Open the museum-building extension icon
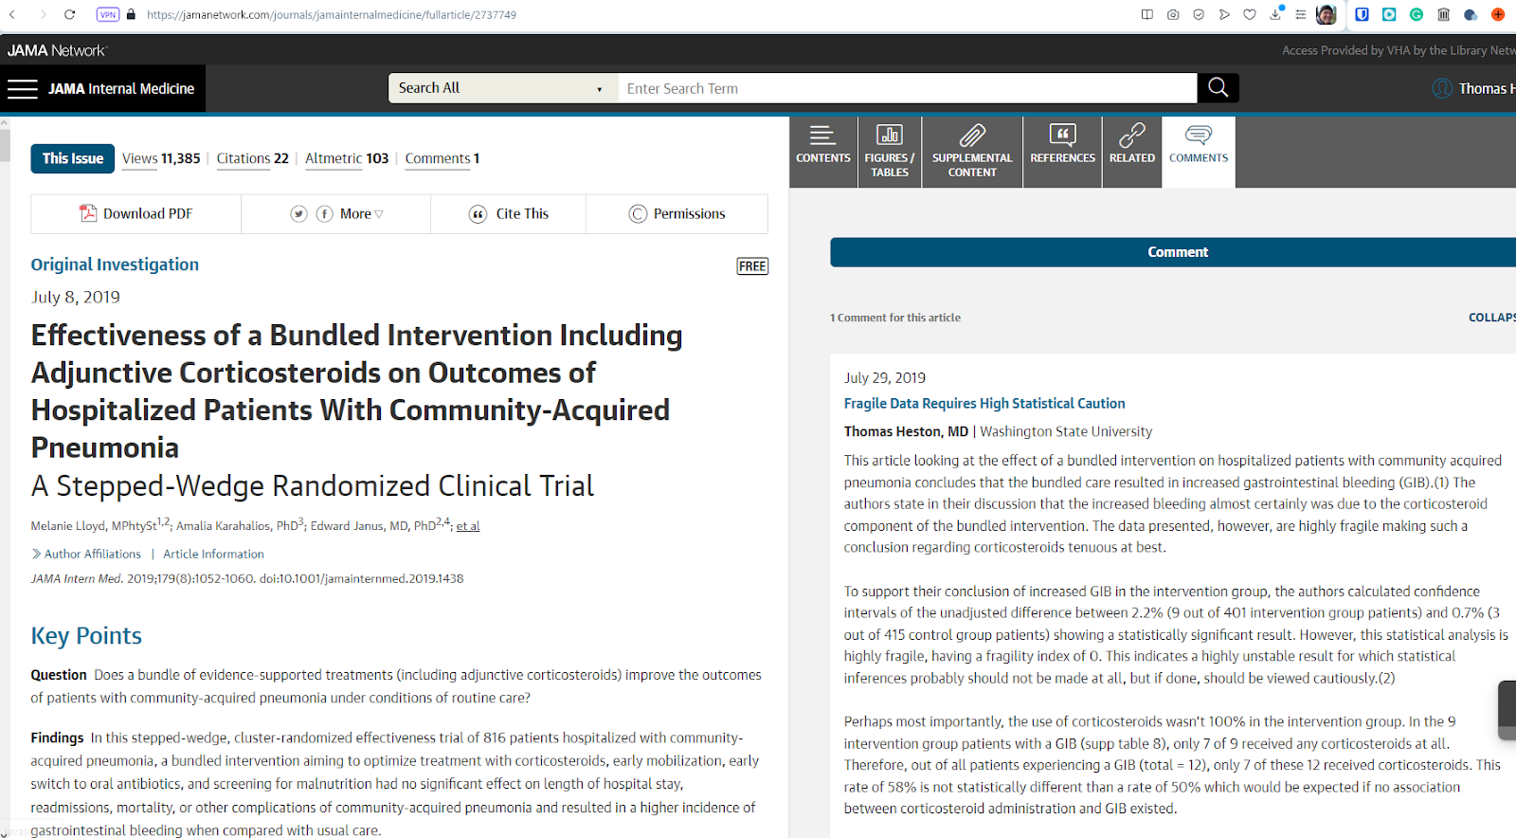The height and width of the screenshot is (838, 1516). tap(1444, 14)
